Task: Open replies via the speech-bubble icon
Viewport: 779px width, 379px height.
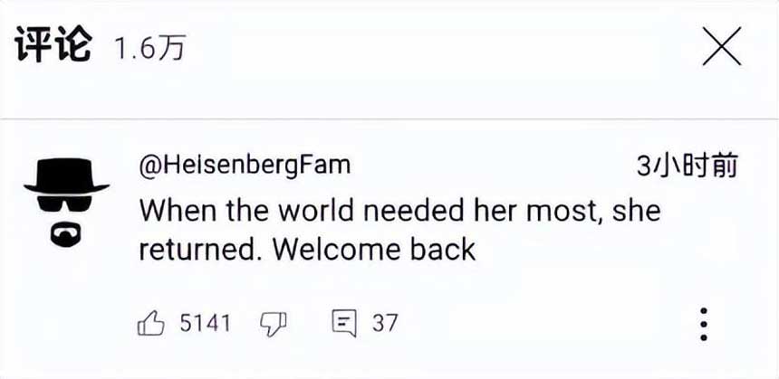Action: [344, 324]
